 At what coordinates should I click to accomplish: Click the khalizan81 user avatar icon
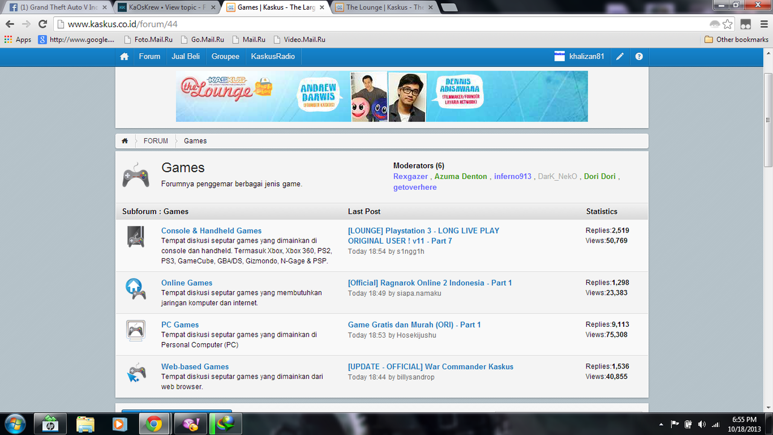pyautogui.click(x=560, y=56)
